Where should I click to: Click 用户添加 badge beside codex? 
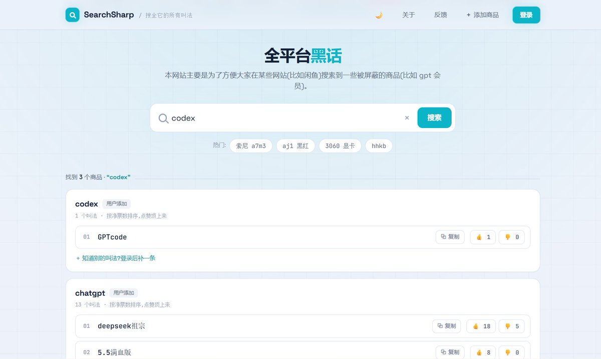click(117, 204)
